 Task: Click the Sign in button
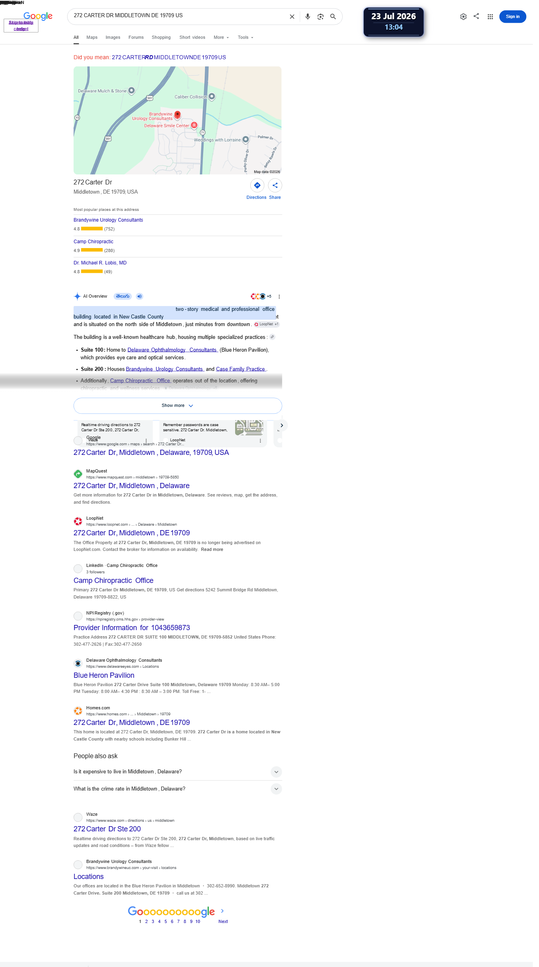pyautogui.click(x=513, y=17)
